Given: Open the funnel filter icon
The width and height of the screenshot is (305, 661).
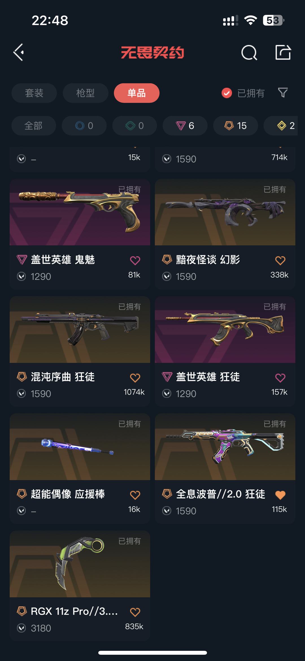Looking at the screenshot, I should click(283, 93).
